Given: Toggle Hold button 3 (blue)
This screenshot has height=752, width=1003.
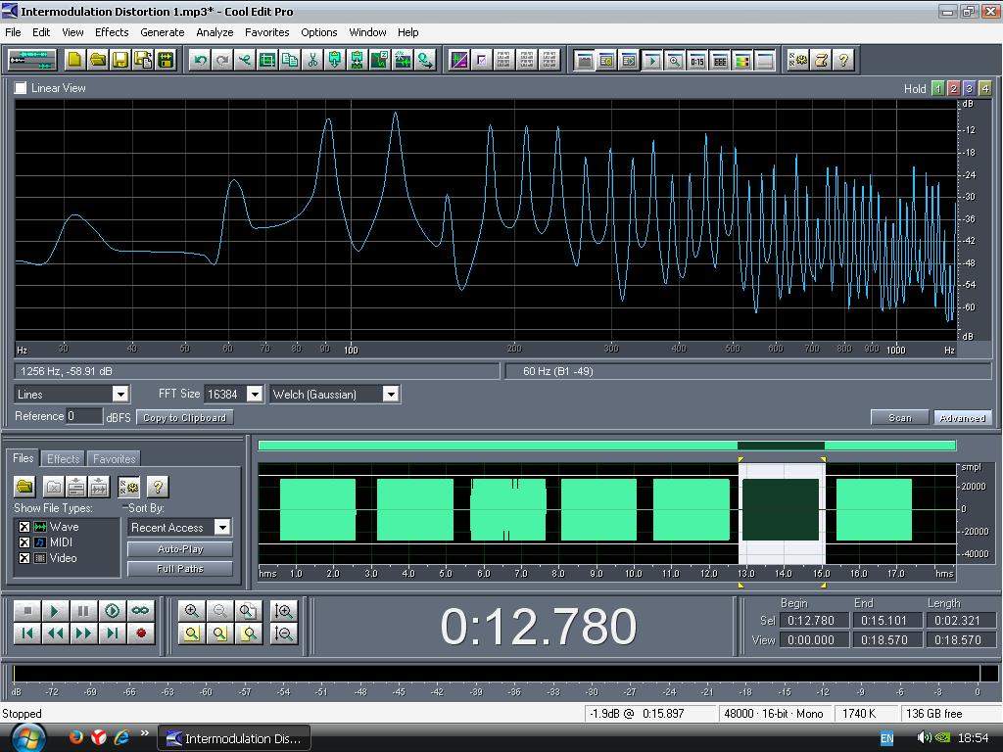Looking at the screenshot, I should [x=969, y=89].
